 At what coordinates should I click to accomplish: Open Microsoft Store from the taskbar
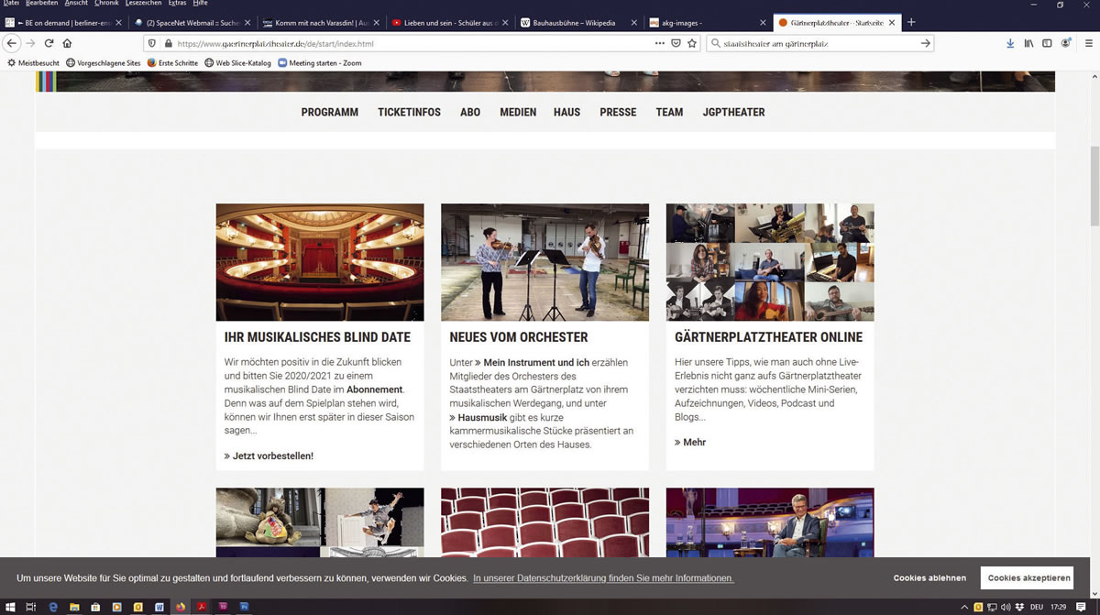pos(95,607)
